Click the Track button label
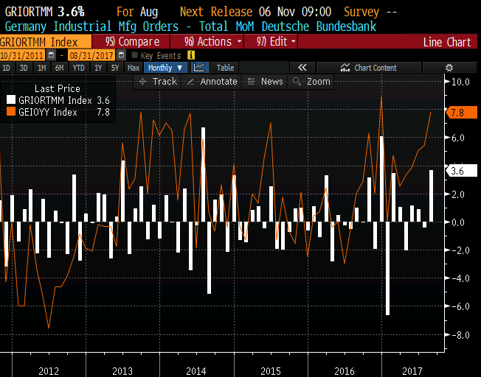Screen dimensions: 481x377 click(165, 82)
